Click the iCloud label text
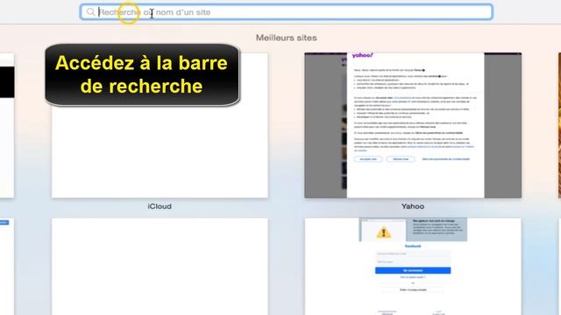Screen dimensions: 561x315 tap(160, 206)
